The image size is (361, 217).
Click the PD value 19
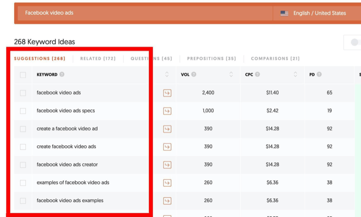[x=329, y=111]
